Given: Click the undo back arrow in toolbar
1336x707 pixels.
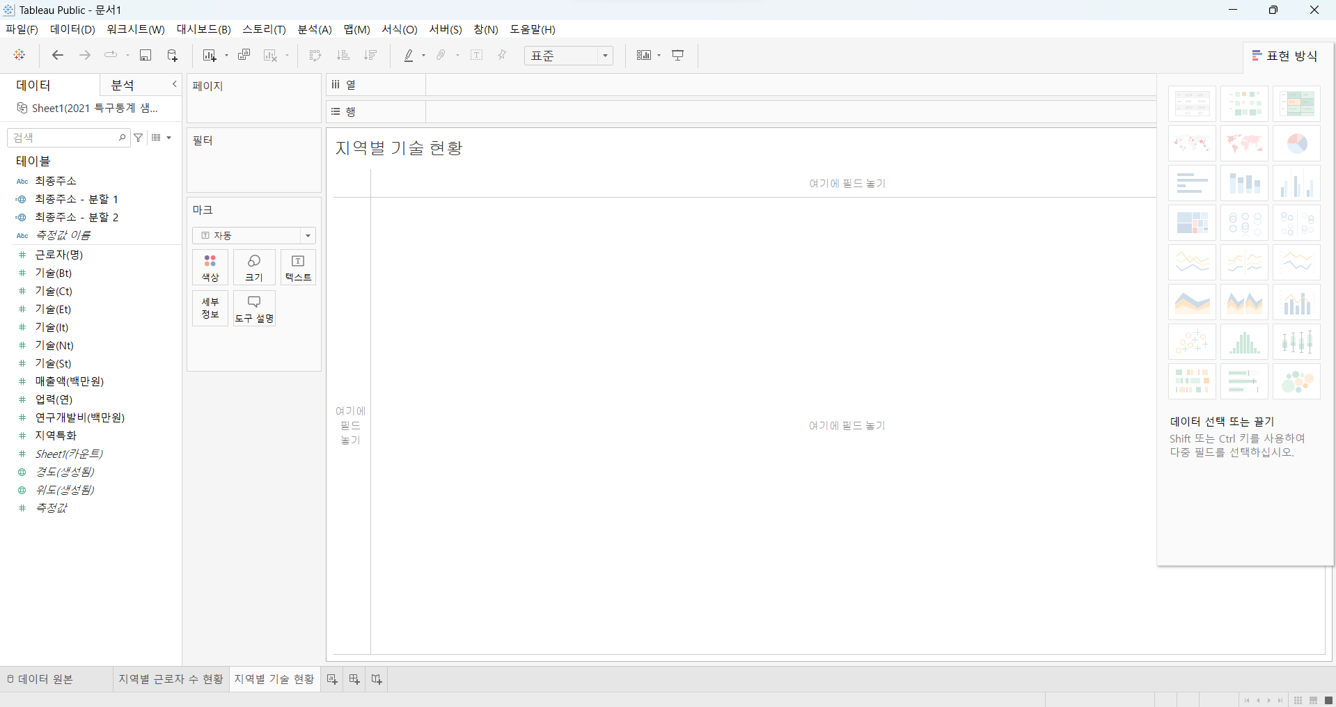Looking at the screenshot, I should [58, 55].
